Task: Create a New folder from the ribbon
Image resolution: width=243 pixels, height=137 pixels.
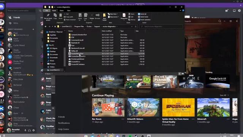Action: pyautogui.click(x=104, y=17)
